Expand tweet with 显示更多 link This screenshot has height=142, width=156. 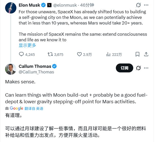27,45
